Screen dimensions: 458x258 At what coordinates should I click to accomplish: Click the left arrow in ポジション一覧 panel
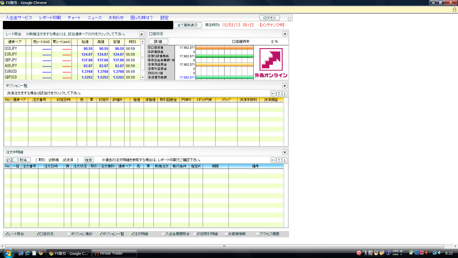pyautogui.click(x=273, y=93)
